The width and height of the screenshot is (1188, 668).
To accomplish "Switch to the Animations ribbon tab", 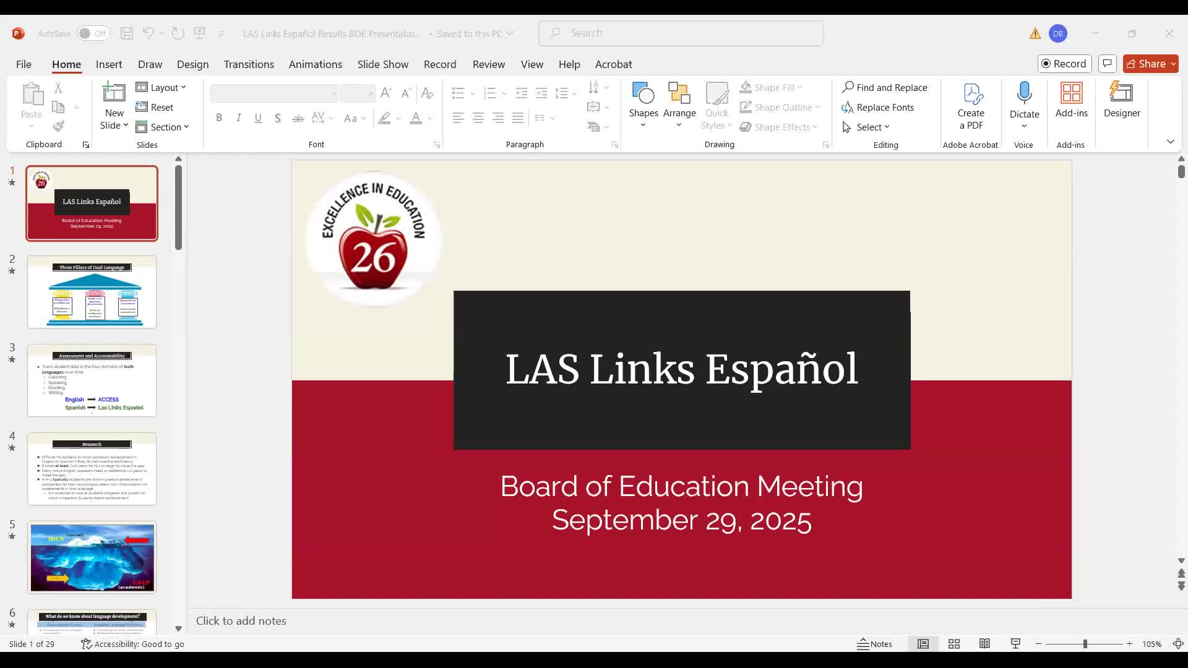I will 316,64.
